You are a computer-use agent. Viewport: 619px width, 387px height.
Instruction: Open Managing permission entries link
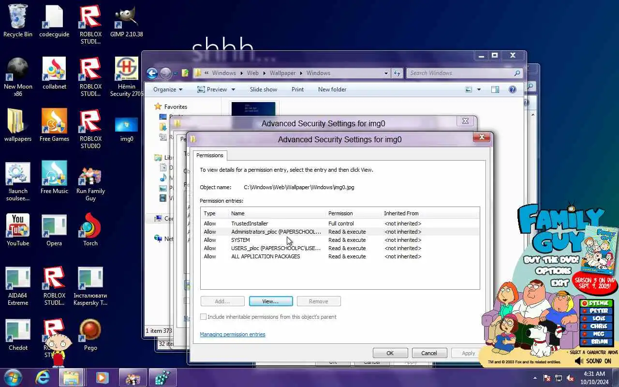pos(233,334)
